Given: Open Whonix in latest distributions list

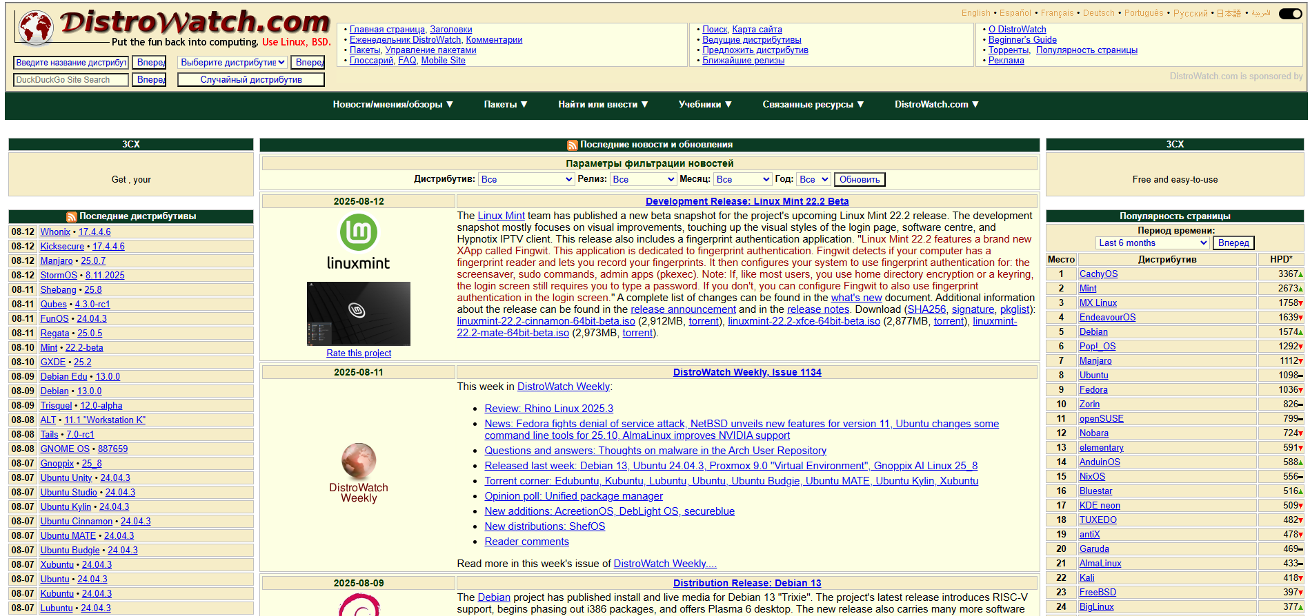Looking at the screenshot, I should point(55,232).
